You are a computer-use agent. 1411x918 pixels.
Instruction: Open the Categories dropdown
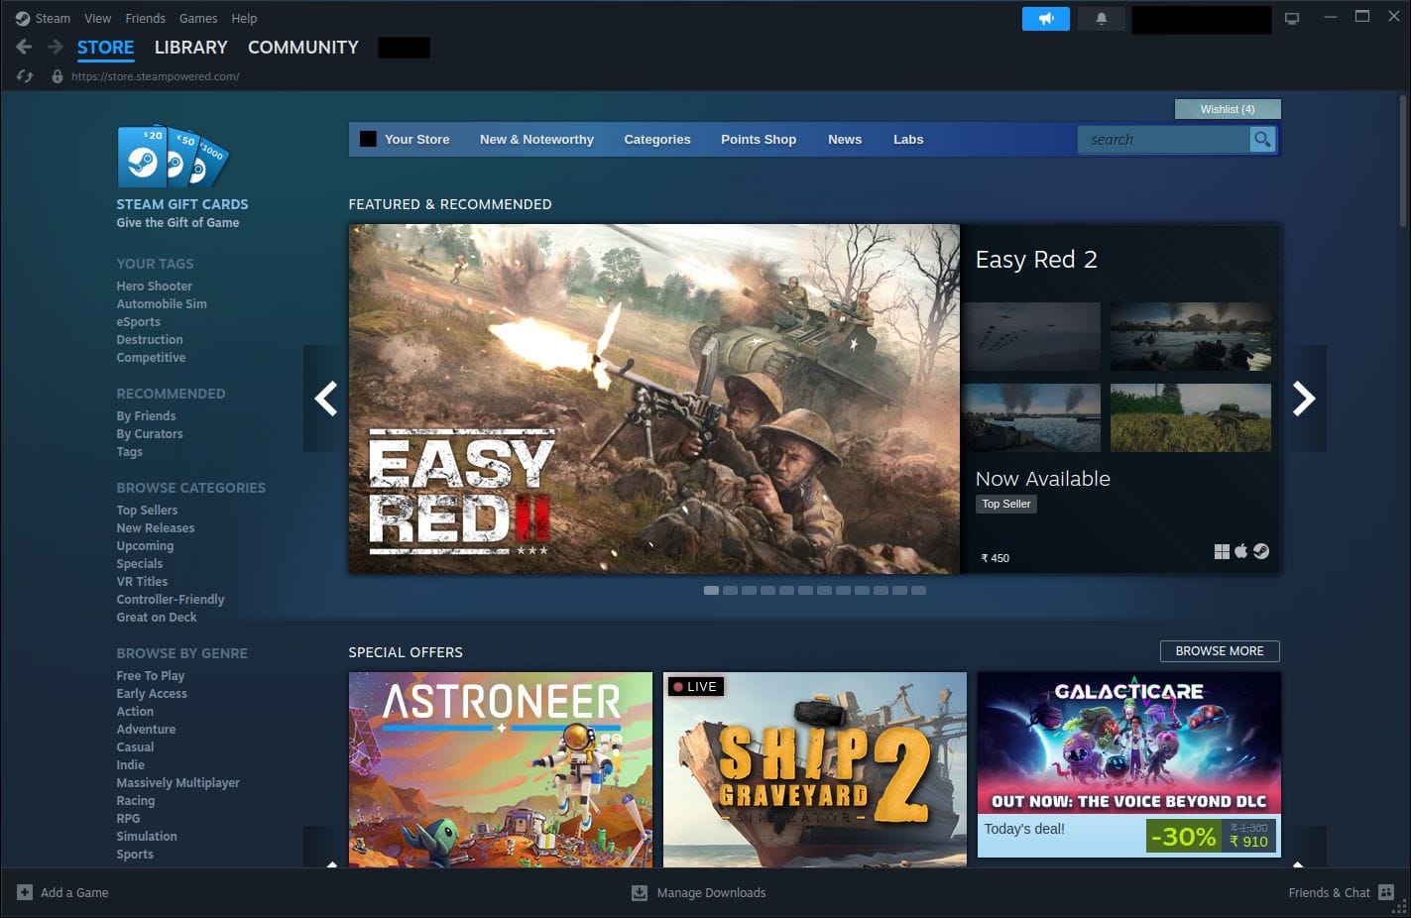656,139
